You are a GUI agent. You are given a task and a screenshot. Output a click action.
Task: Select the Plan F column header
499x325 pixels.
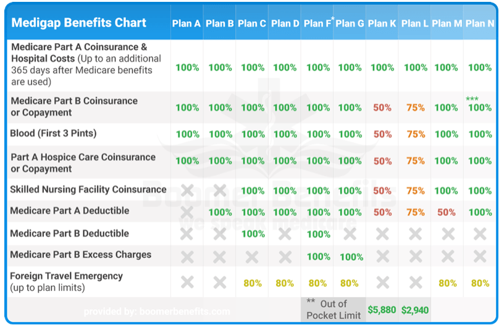point(317,23)
